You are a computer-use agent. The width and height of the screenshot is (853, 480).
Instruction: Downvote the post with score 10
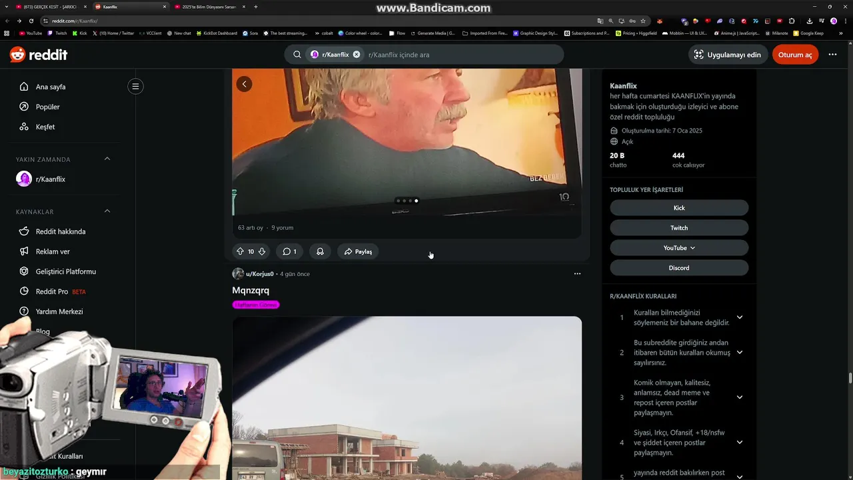pos(262,251)
